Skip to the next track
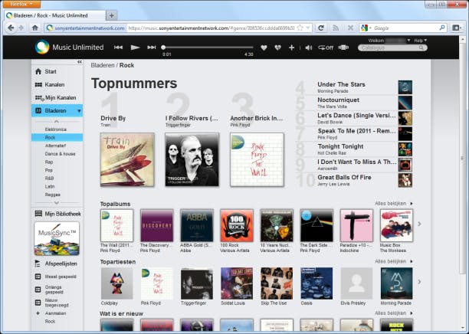 [152, 47]
